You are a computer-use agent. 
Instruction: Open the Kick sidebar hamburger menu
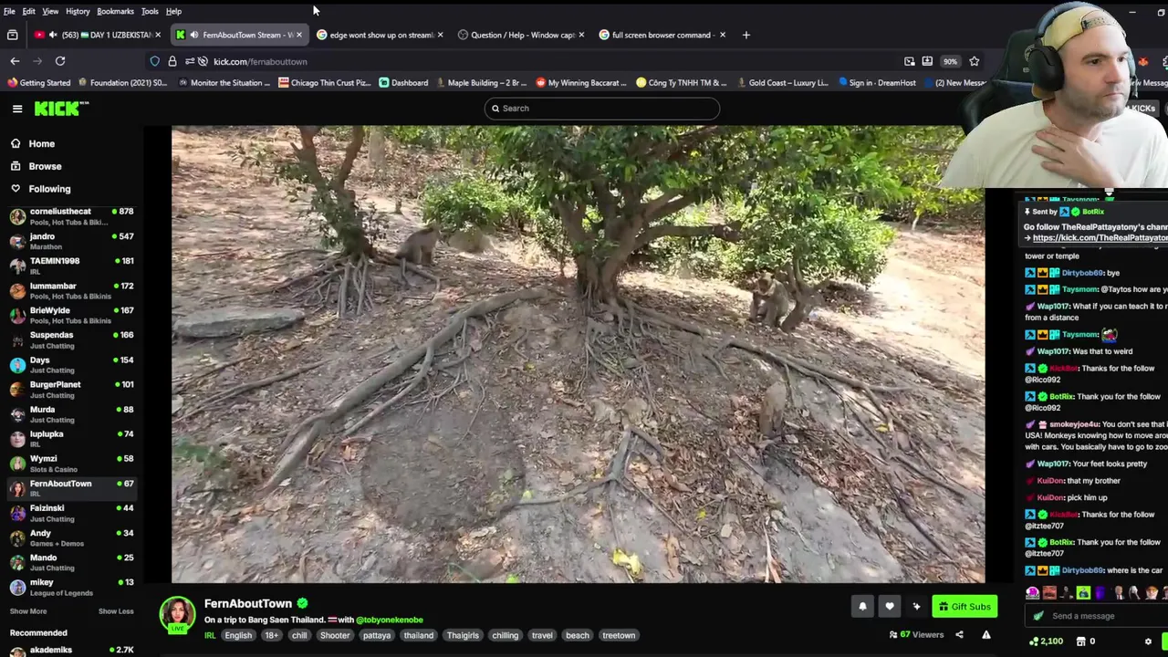coord(17,109)
